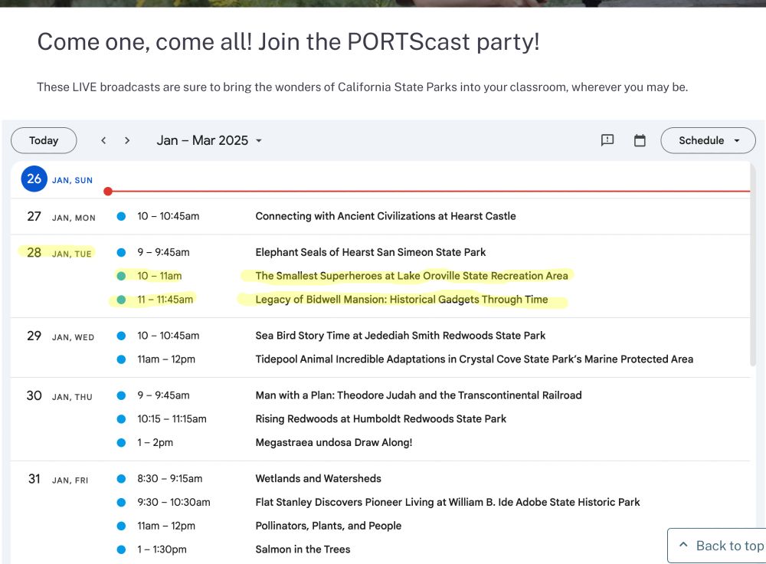
Task: Click the 29 Jan, Wed date label
Action: pyautogui.click(x=61, y=336)
